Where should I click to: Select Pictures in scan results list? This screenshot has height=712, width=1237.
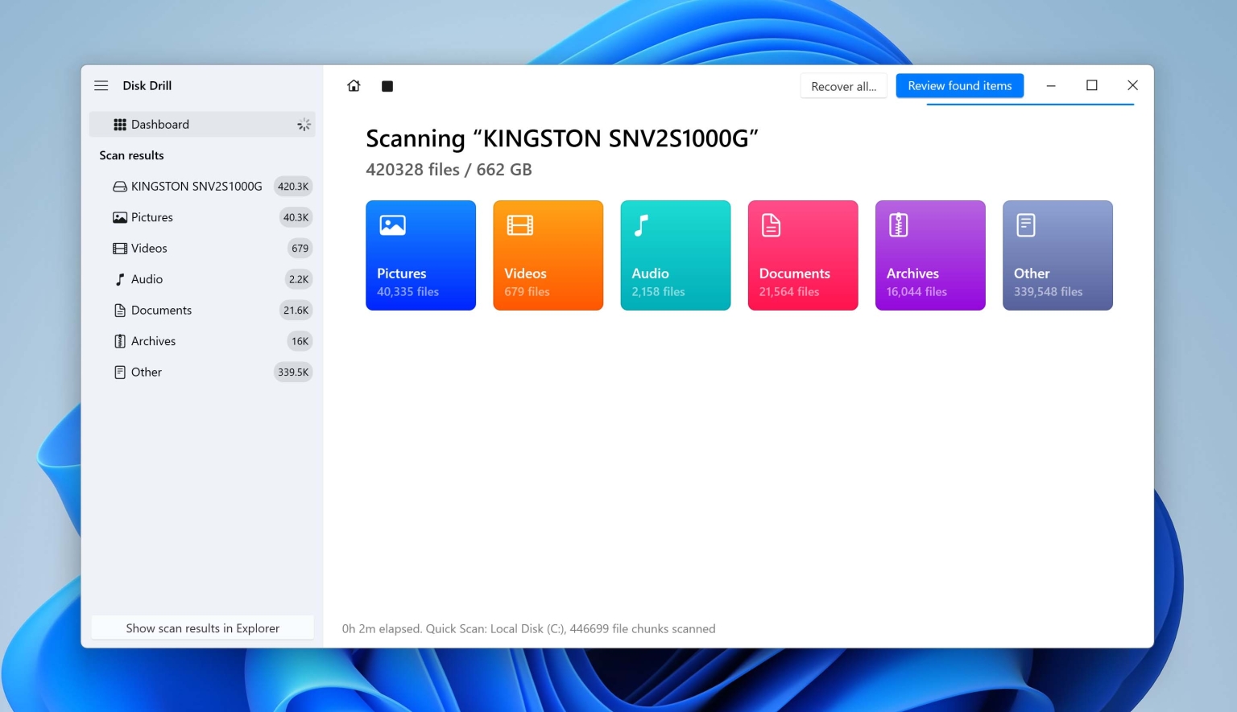pos(202,217)
